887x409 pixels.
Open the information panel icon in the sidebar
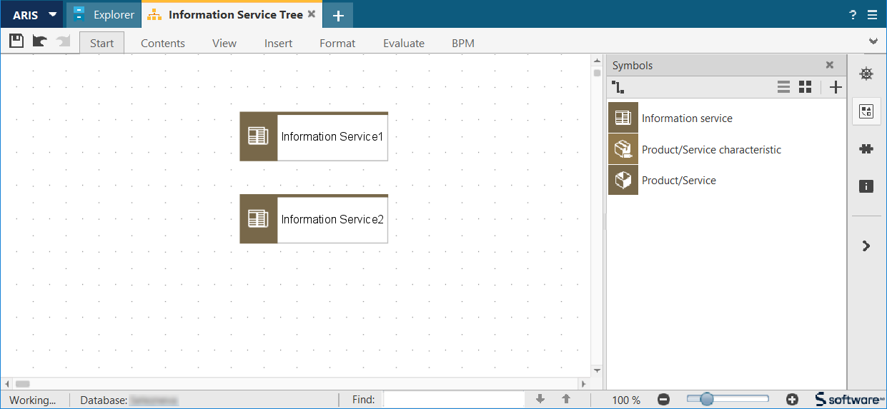click(866, 186)
